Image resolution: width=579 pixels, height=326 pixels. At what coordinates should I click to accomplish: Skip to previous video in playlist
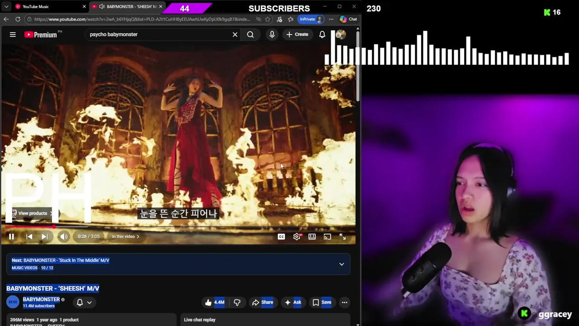29,236
